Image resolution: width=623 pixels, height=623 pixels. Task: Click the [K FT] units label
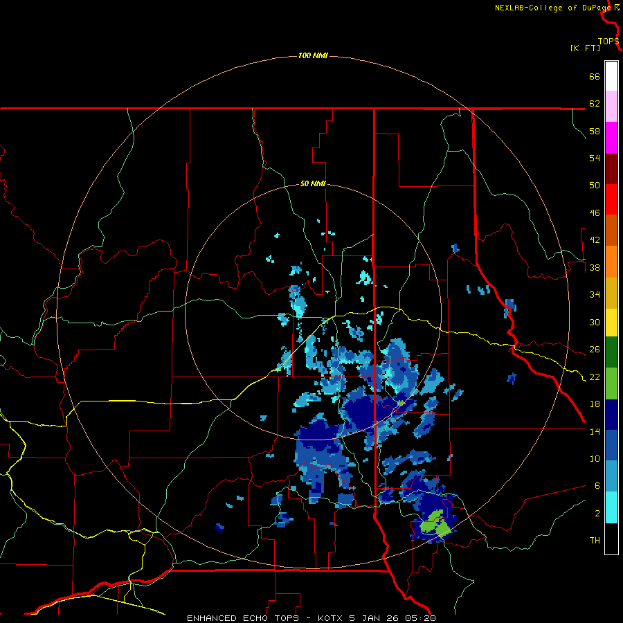(x=585, y=48)
